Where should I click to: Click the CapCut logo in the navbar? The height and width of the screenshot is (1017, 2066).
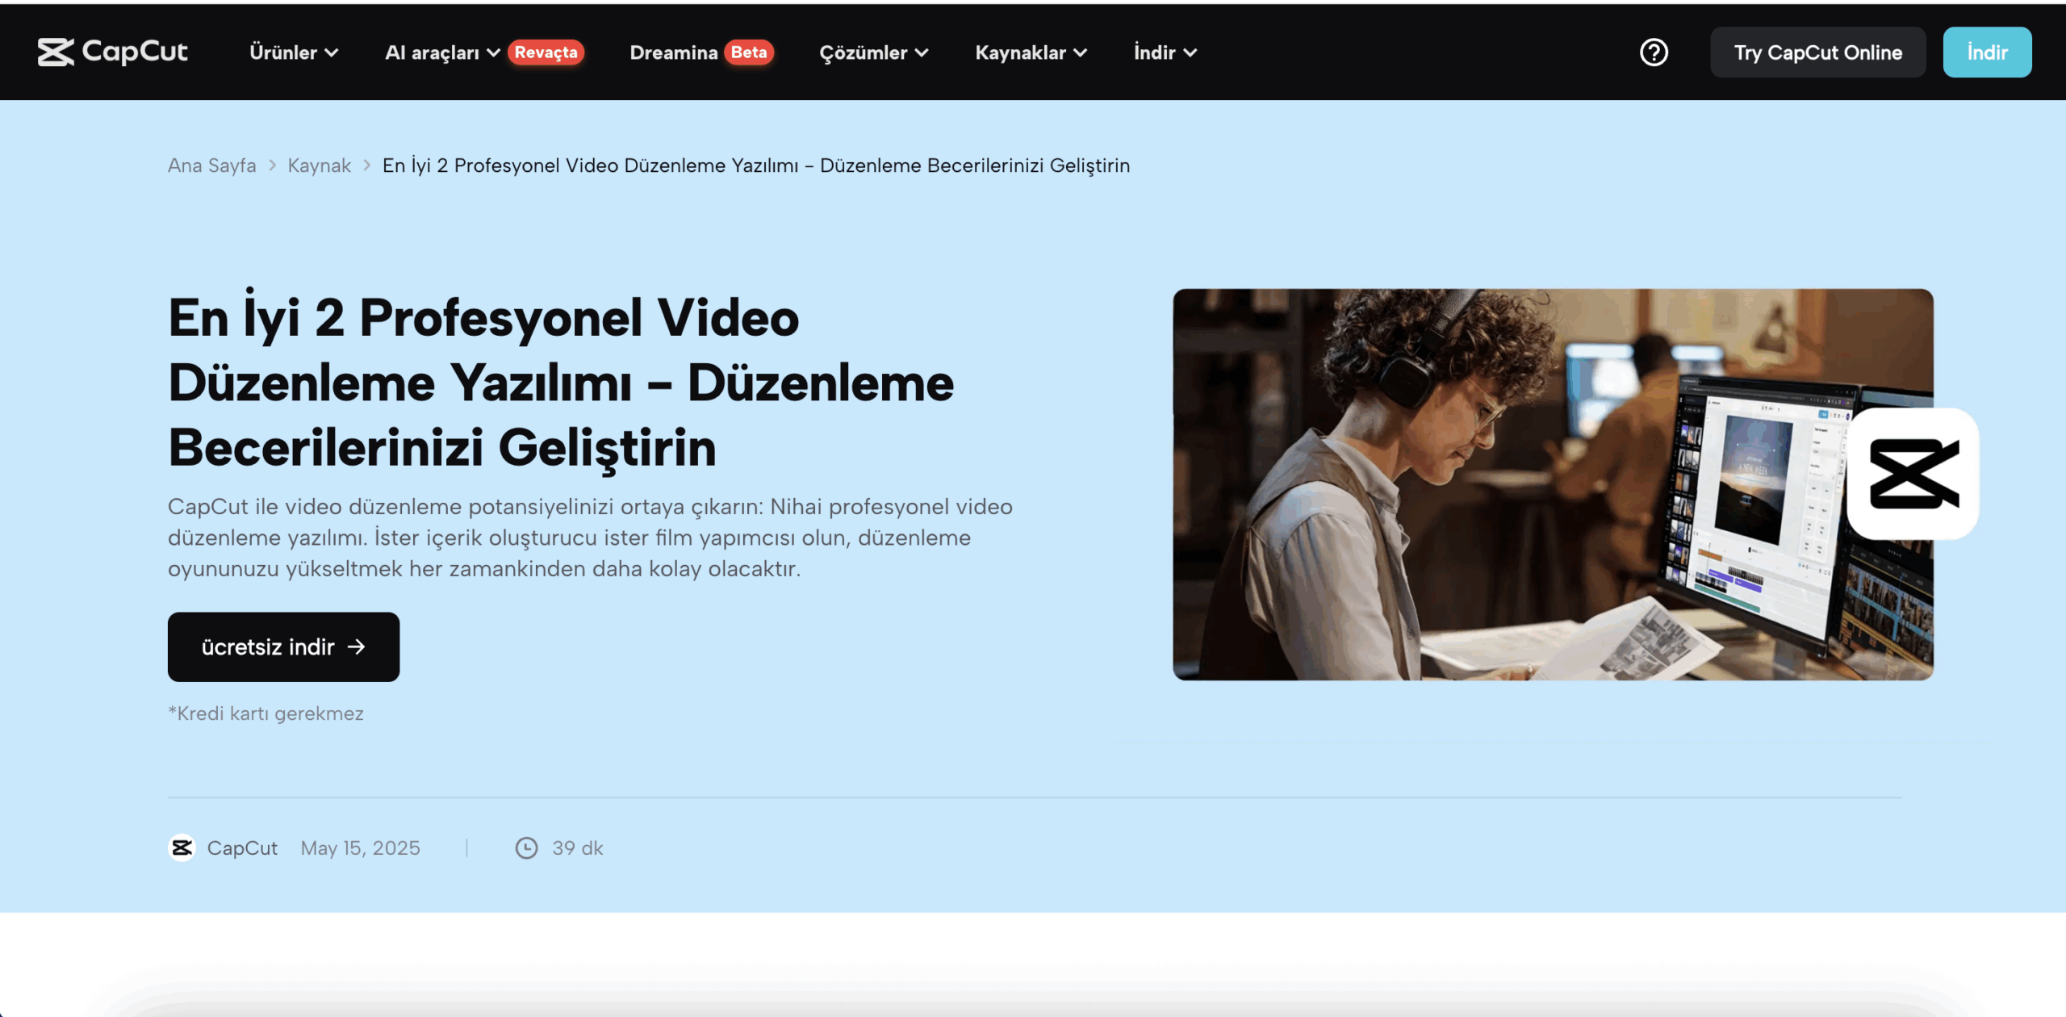(112, 52)
